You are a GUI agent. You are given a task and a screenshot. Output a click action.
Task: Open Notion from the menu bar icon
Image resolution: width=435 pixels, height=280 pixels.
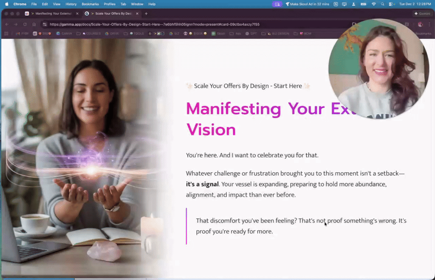click(x=336, y=4)
